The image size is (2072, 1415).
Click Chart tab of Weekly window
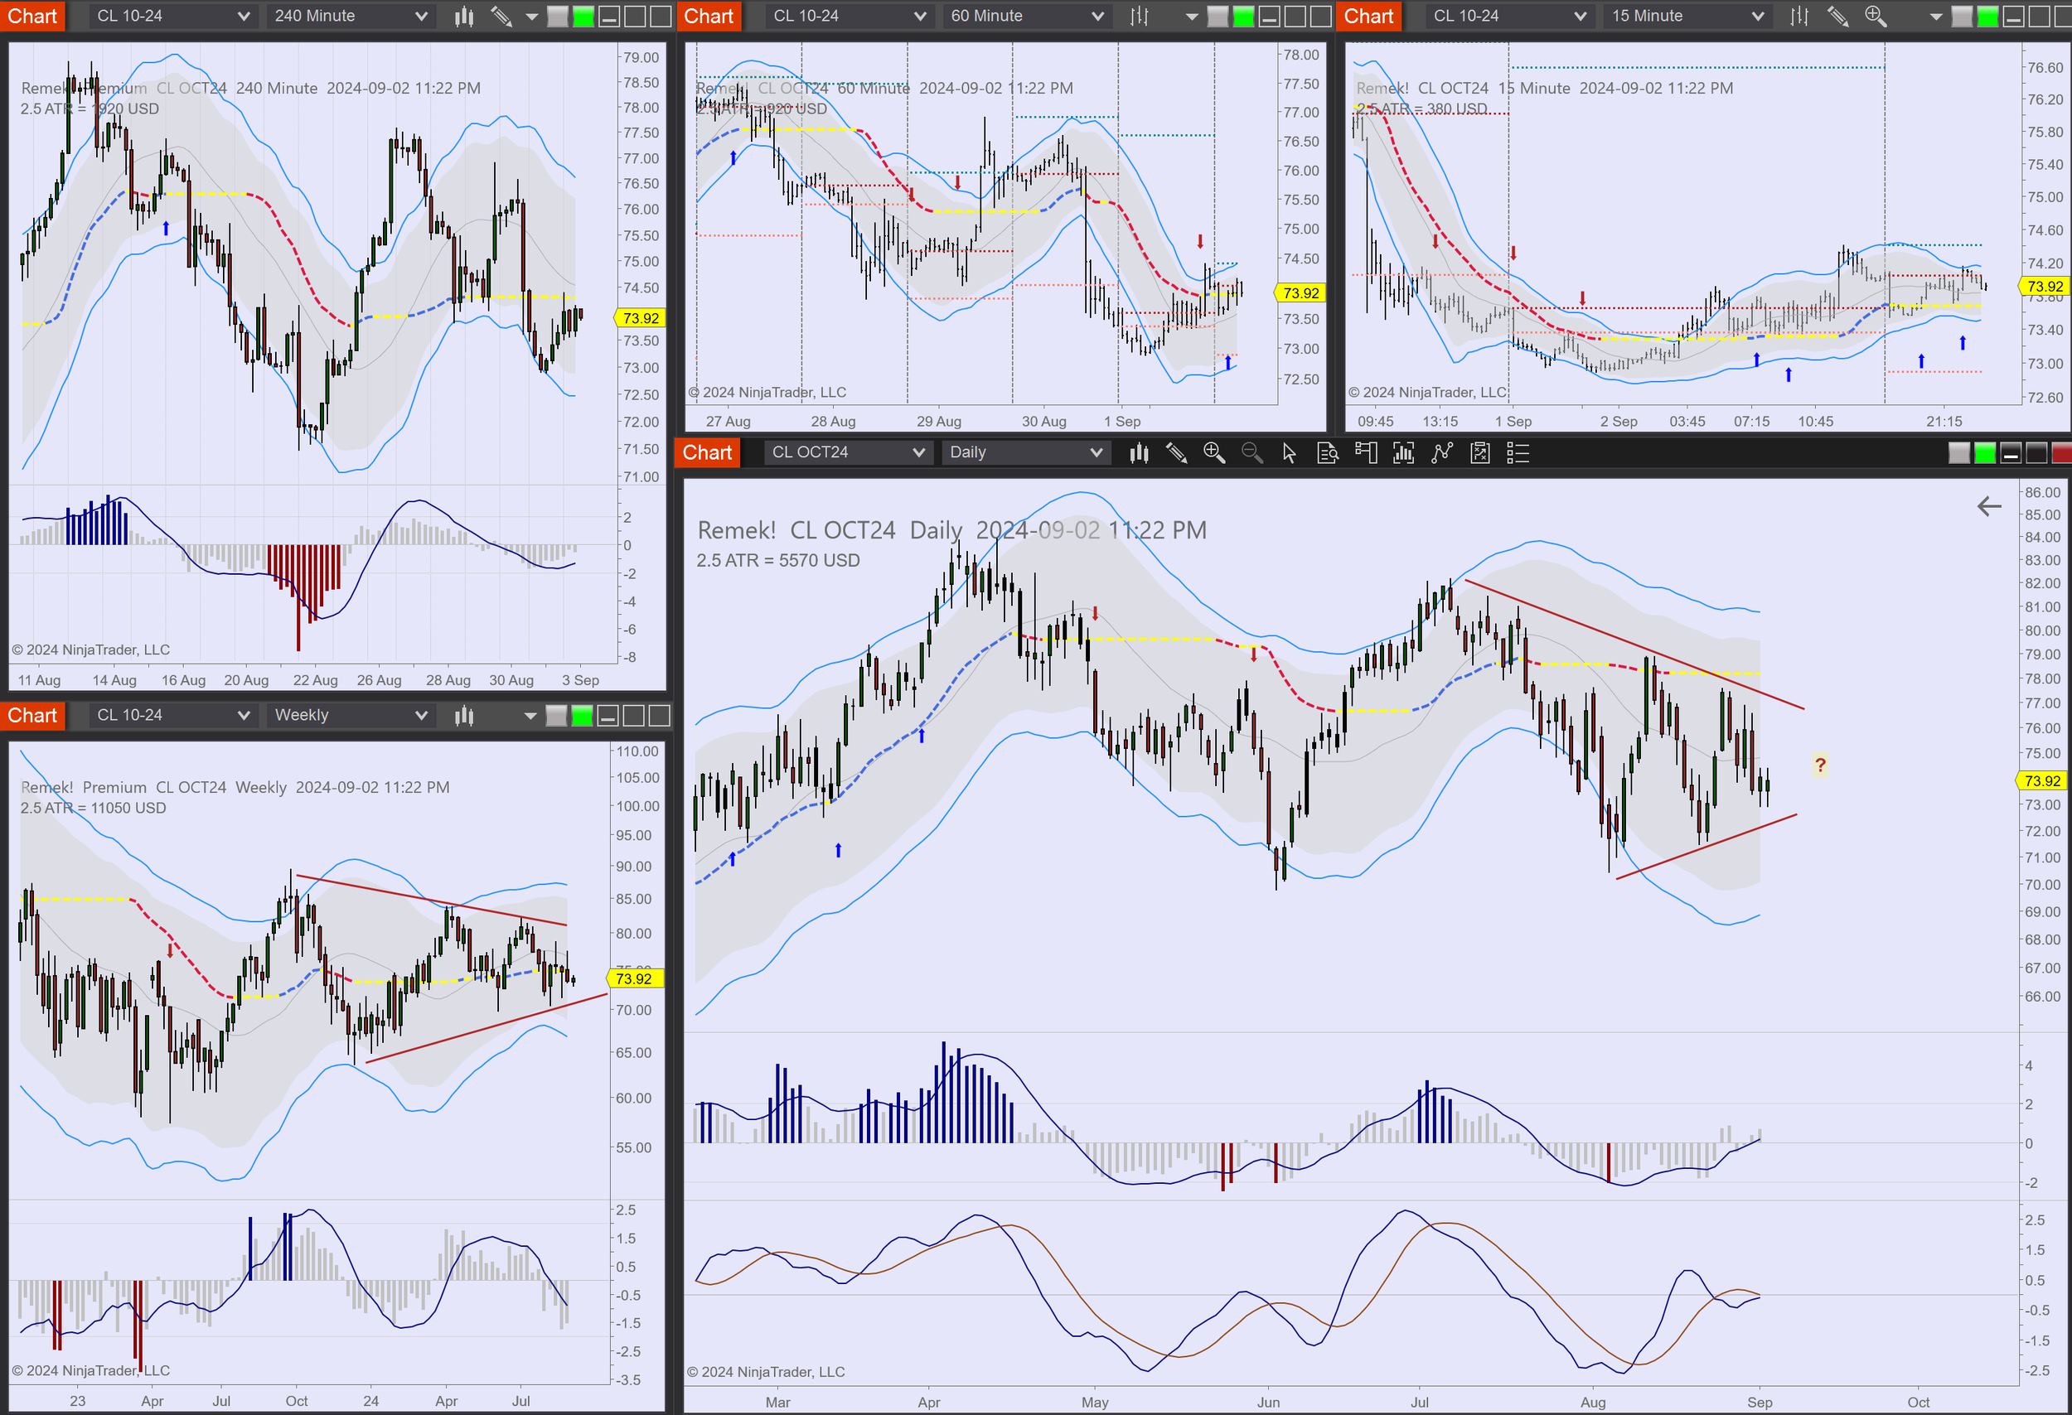tap(32, 716)
